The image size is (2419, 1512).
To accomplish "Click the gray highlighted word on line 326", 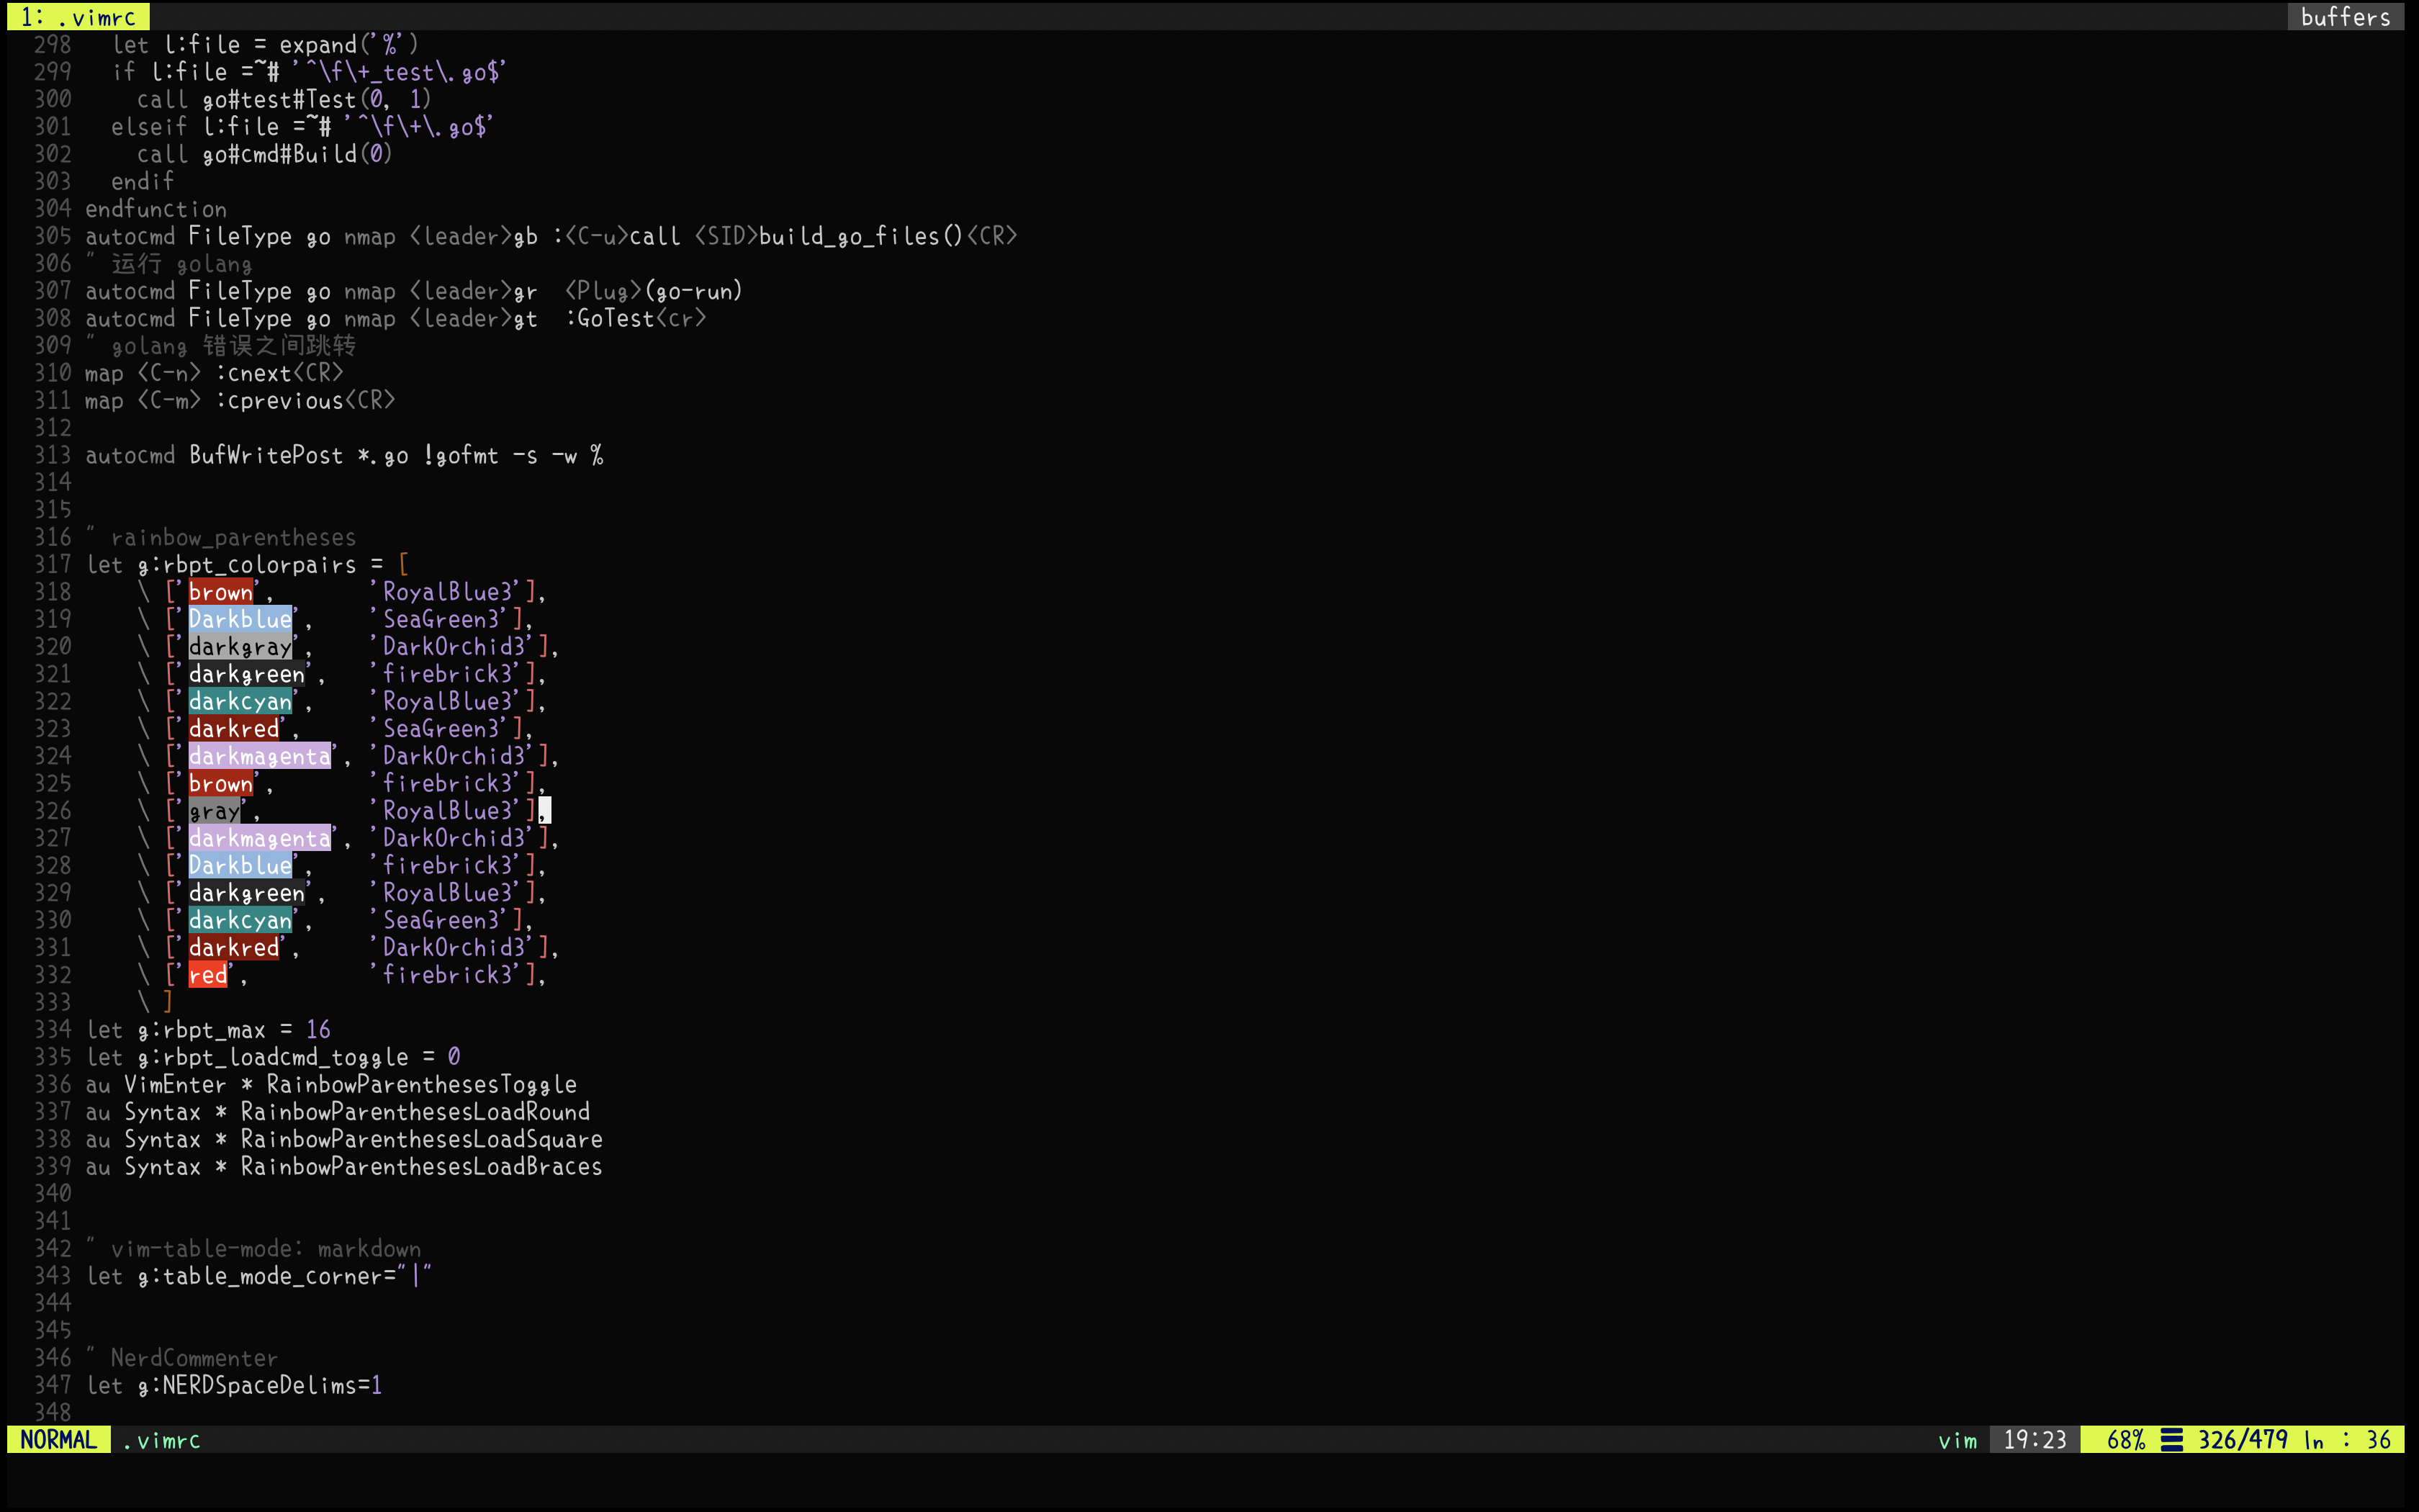I will pos(214,811).
